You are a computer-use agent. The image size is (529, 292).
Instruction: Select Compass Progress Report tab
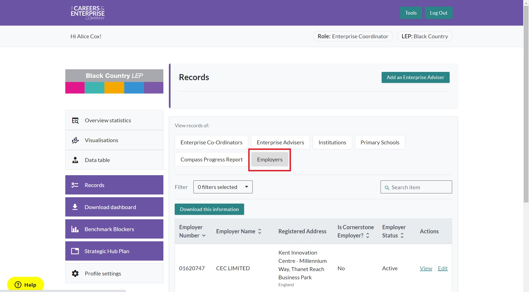[211, 159]
